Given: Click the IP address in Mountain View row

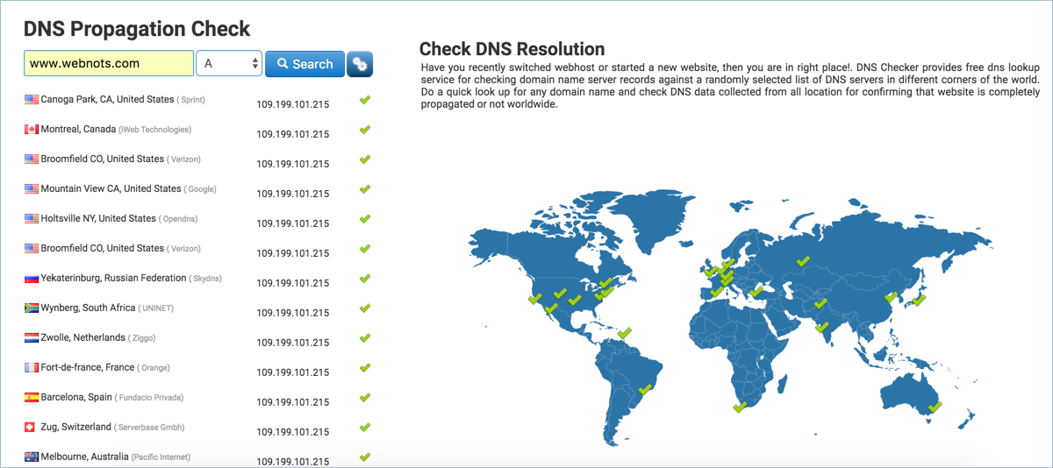Looking at the screenshot, I should click(293, 194).
